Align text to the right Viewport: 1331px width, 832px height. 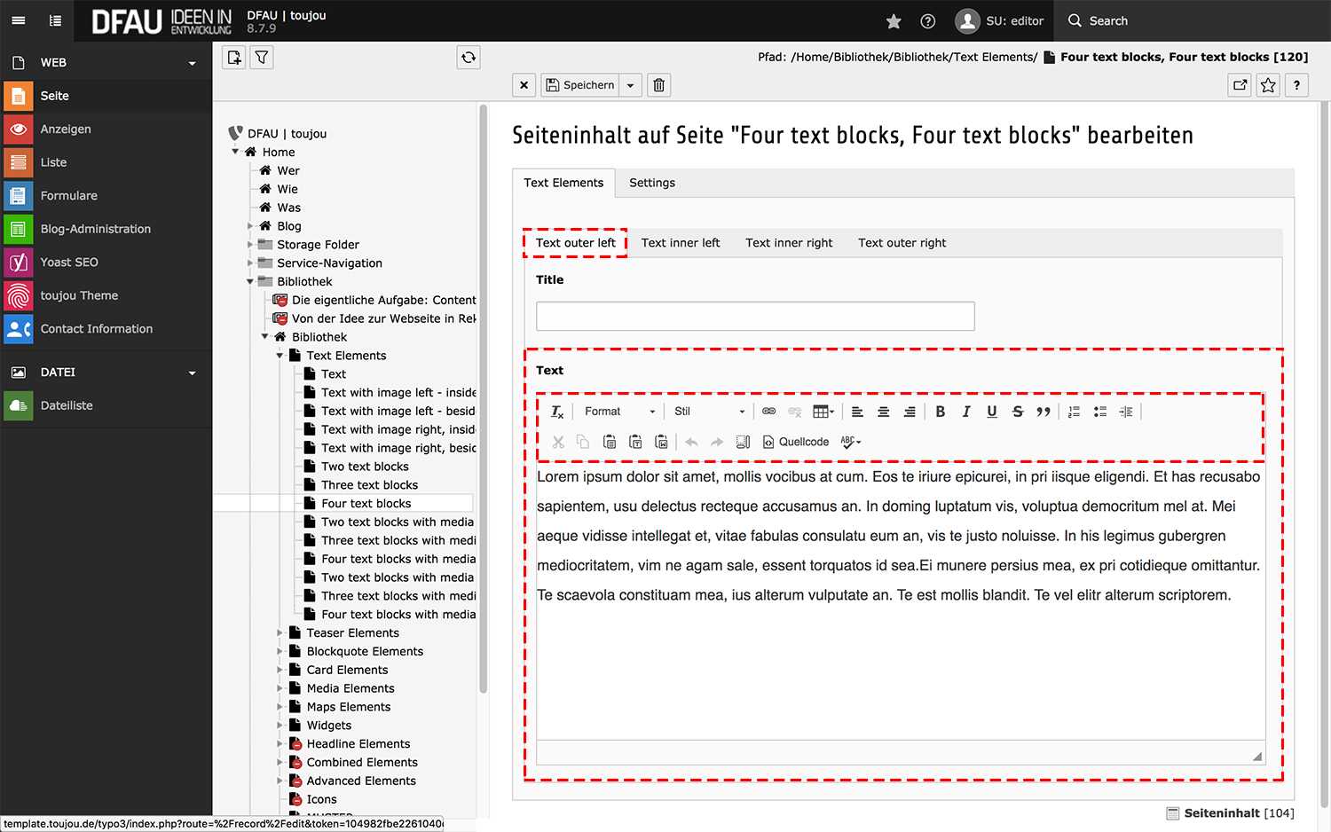pos(910,412)
